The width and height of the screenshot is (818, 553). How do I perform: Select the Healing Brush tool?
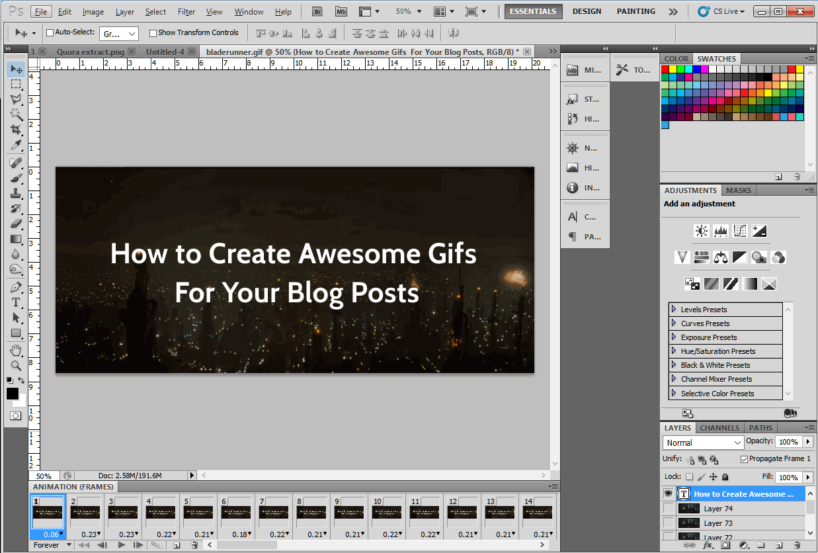(x=16, y=163)
